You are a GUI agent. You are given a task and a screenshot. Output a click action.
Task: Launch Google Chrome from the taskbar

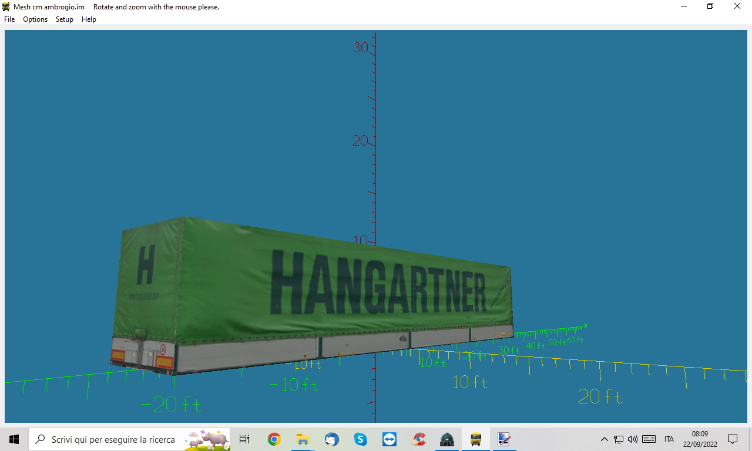274,439
